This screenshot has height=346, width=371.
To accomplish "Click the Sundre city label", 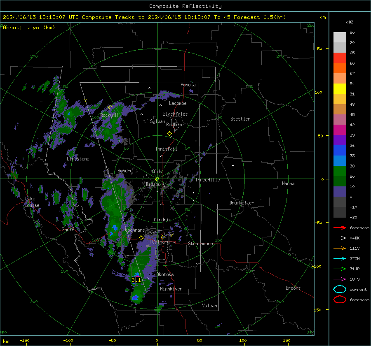I will [125, 171].
